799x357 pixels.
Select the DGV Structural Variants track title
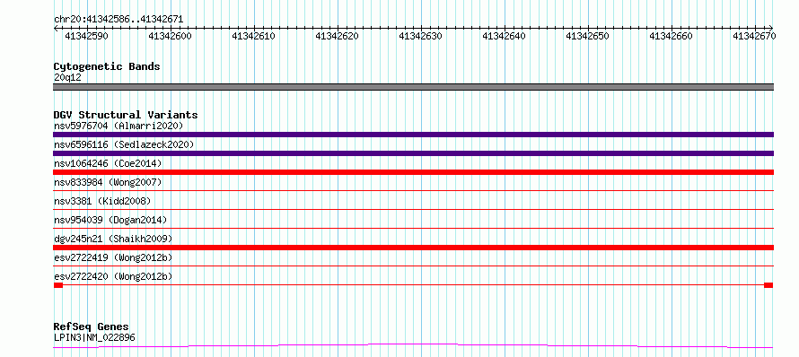(x=126, y=115)
